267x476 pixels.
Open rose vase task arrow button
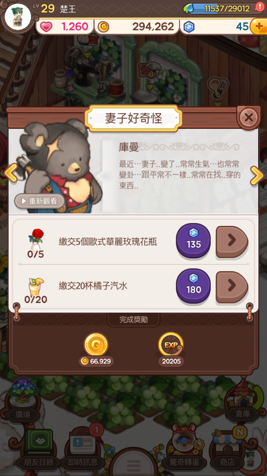click(x=232, y=242)
